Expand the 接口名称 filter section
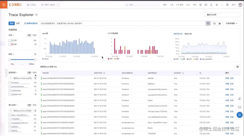The image size is (244, 136). [13, 105]
